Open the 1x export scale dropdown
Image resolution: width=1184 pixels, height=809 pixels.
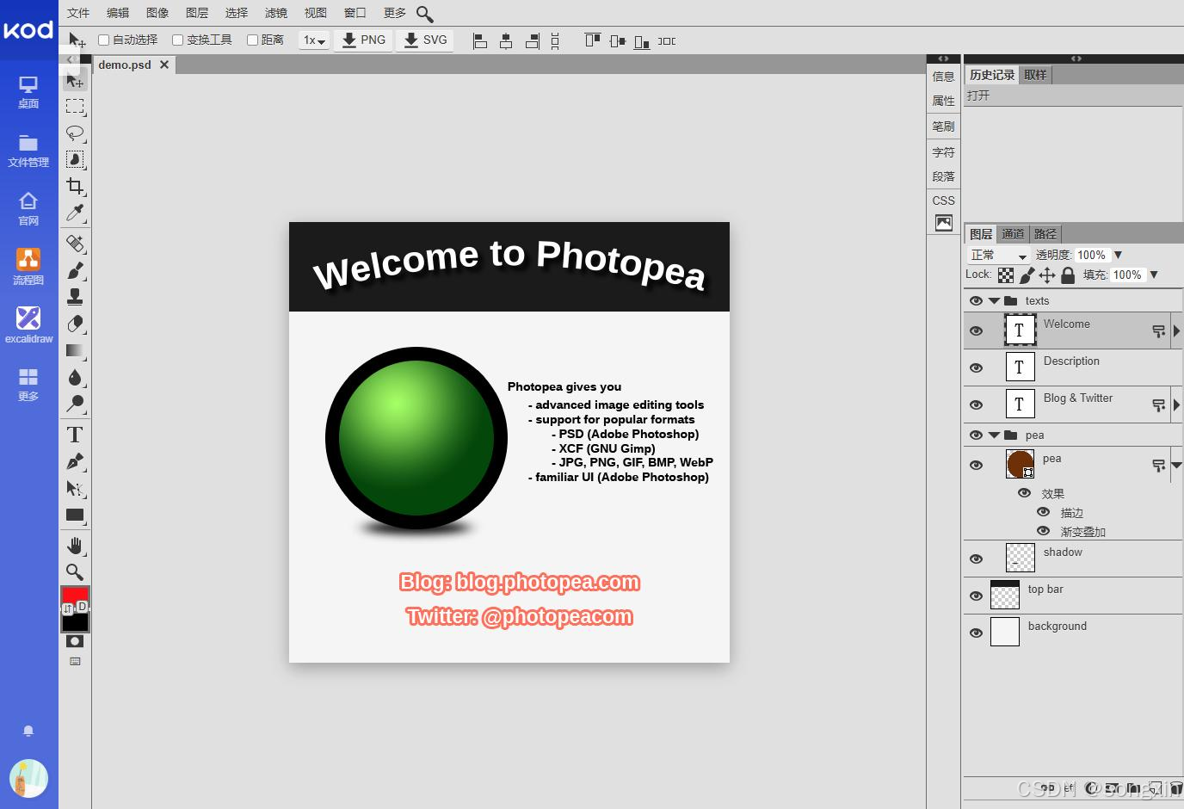[x=314, y=40]
